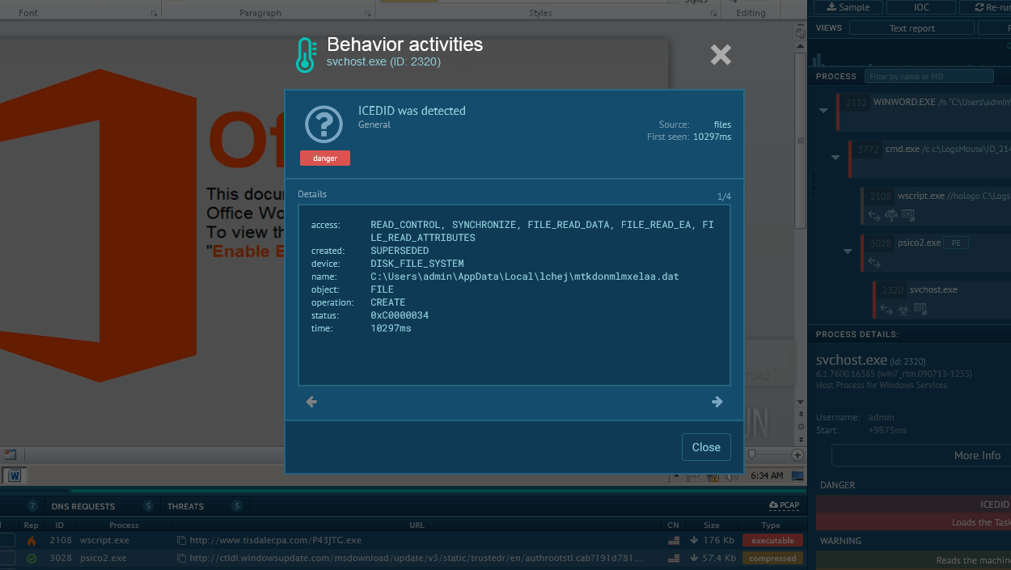Viewport: 1011px width, 570px height.
Task: Copy the tisdalecpa.com URL via its copy icon
Action: point(181,540)
